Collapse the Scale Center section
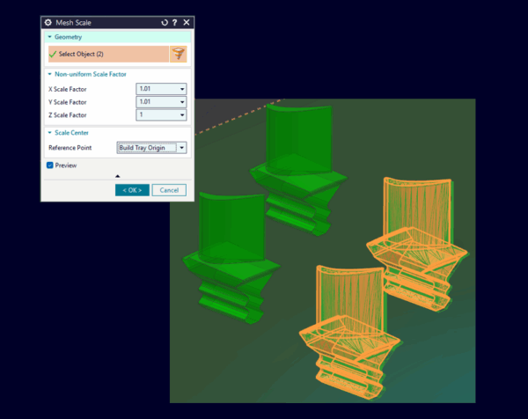This screenshot has height=419, width=528. click(x=50, y=132)
